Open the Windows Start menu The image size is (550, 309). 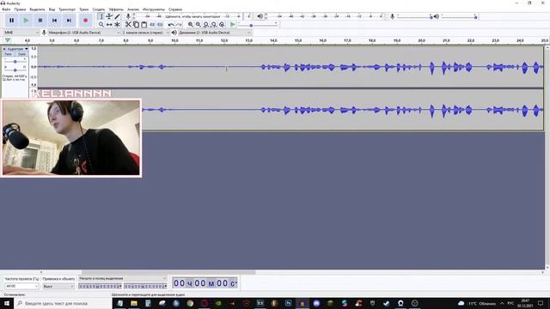click(x=7, y=303)
